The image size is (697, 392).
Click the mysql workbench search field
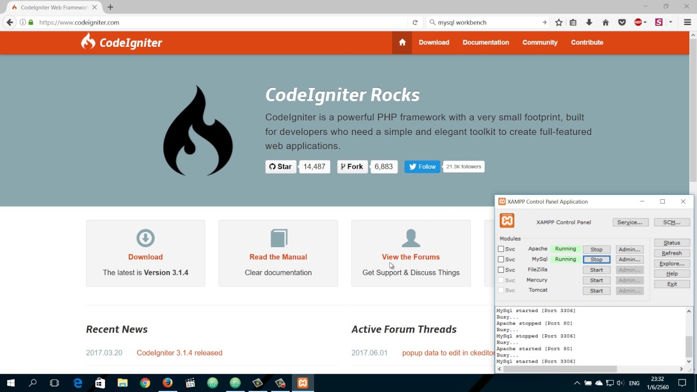pyautogui.click(x=487, y=22)
